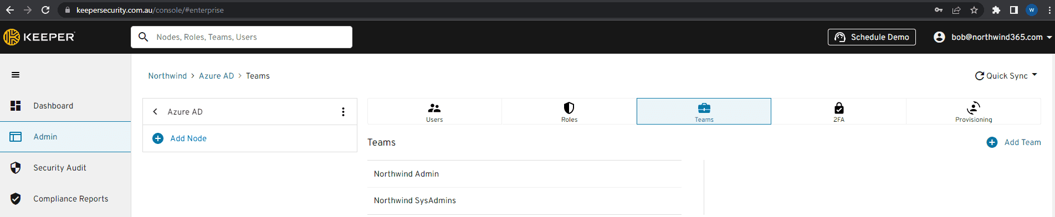Open Compliance Reports in sidebar

[x=65, y=199]
